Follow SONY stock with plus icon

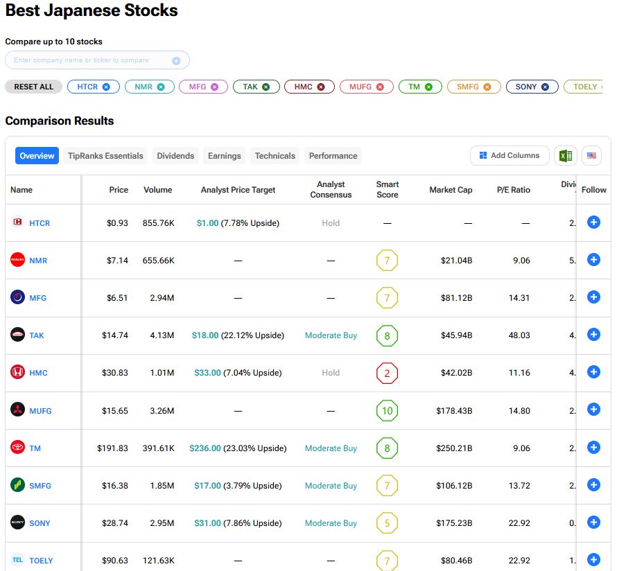(x=593, y=522)
